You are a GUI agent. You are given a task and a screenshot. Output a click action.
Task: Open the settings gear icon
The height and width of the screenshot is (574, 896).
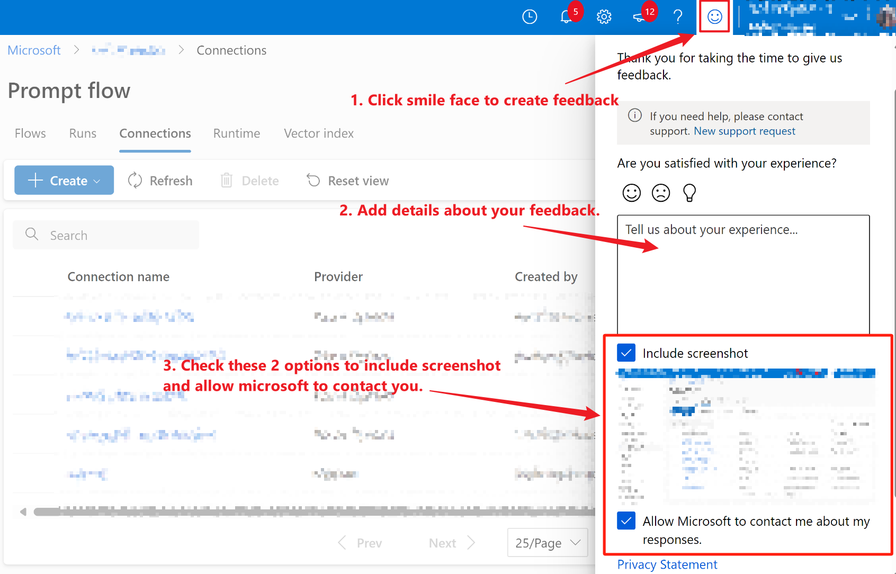click(604, 17)
